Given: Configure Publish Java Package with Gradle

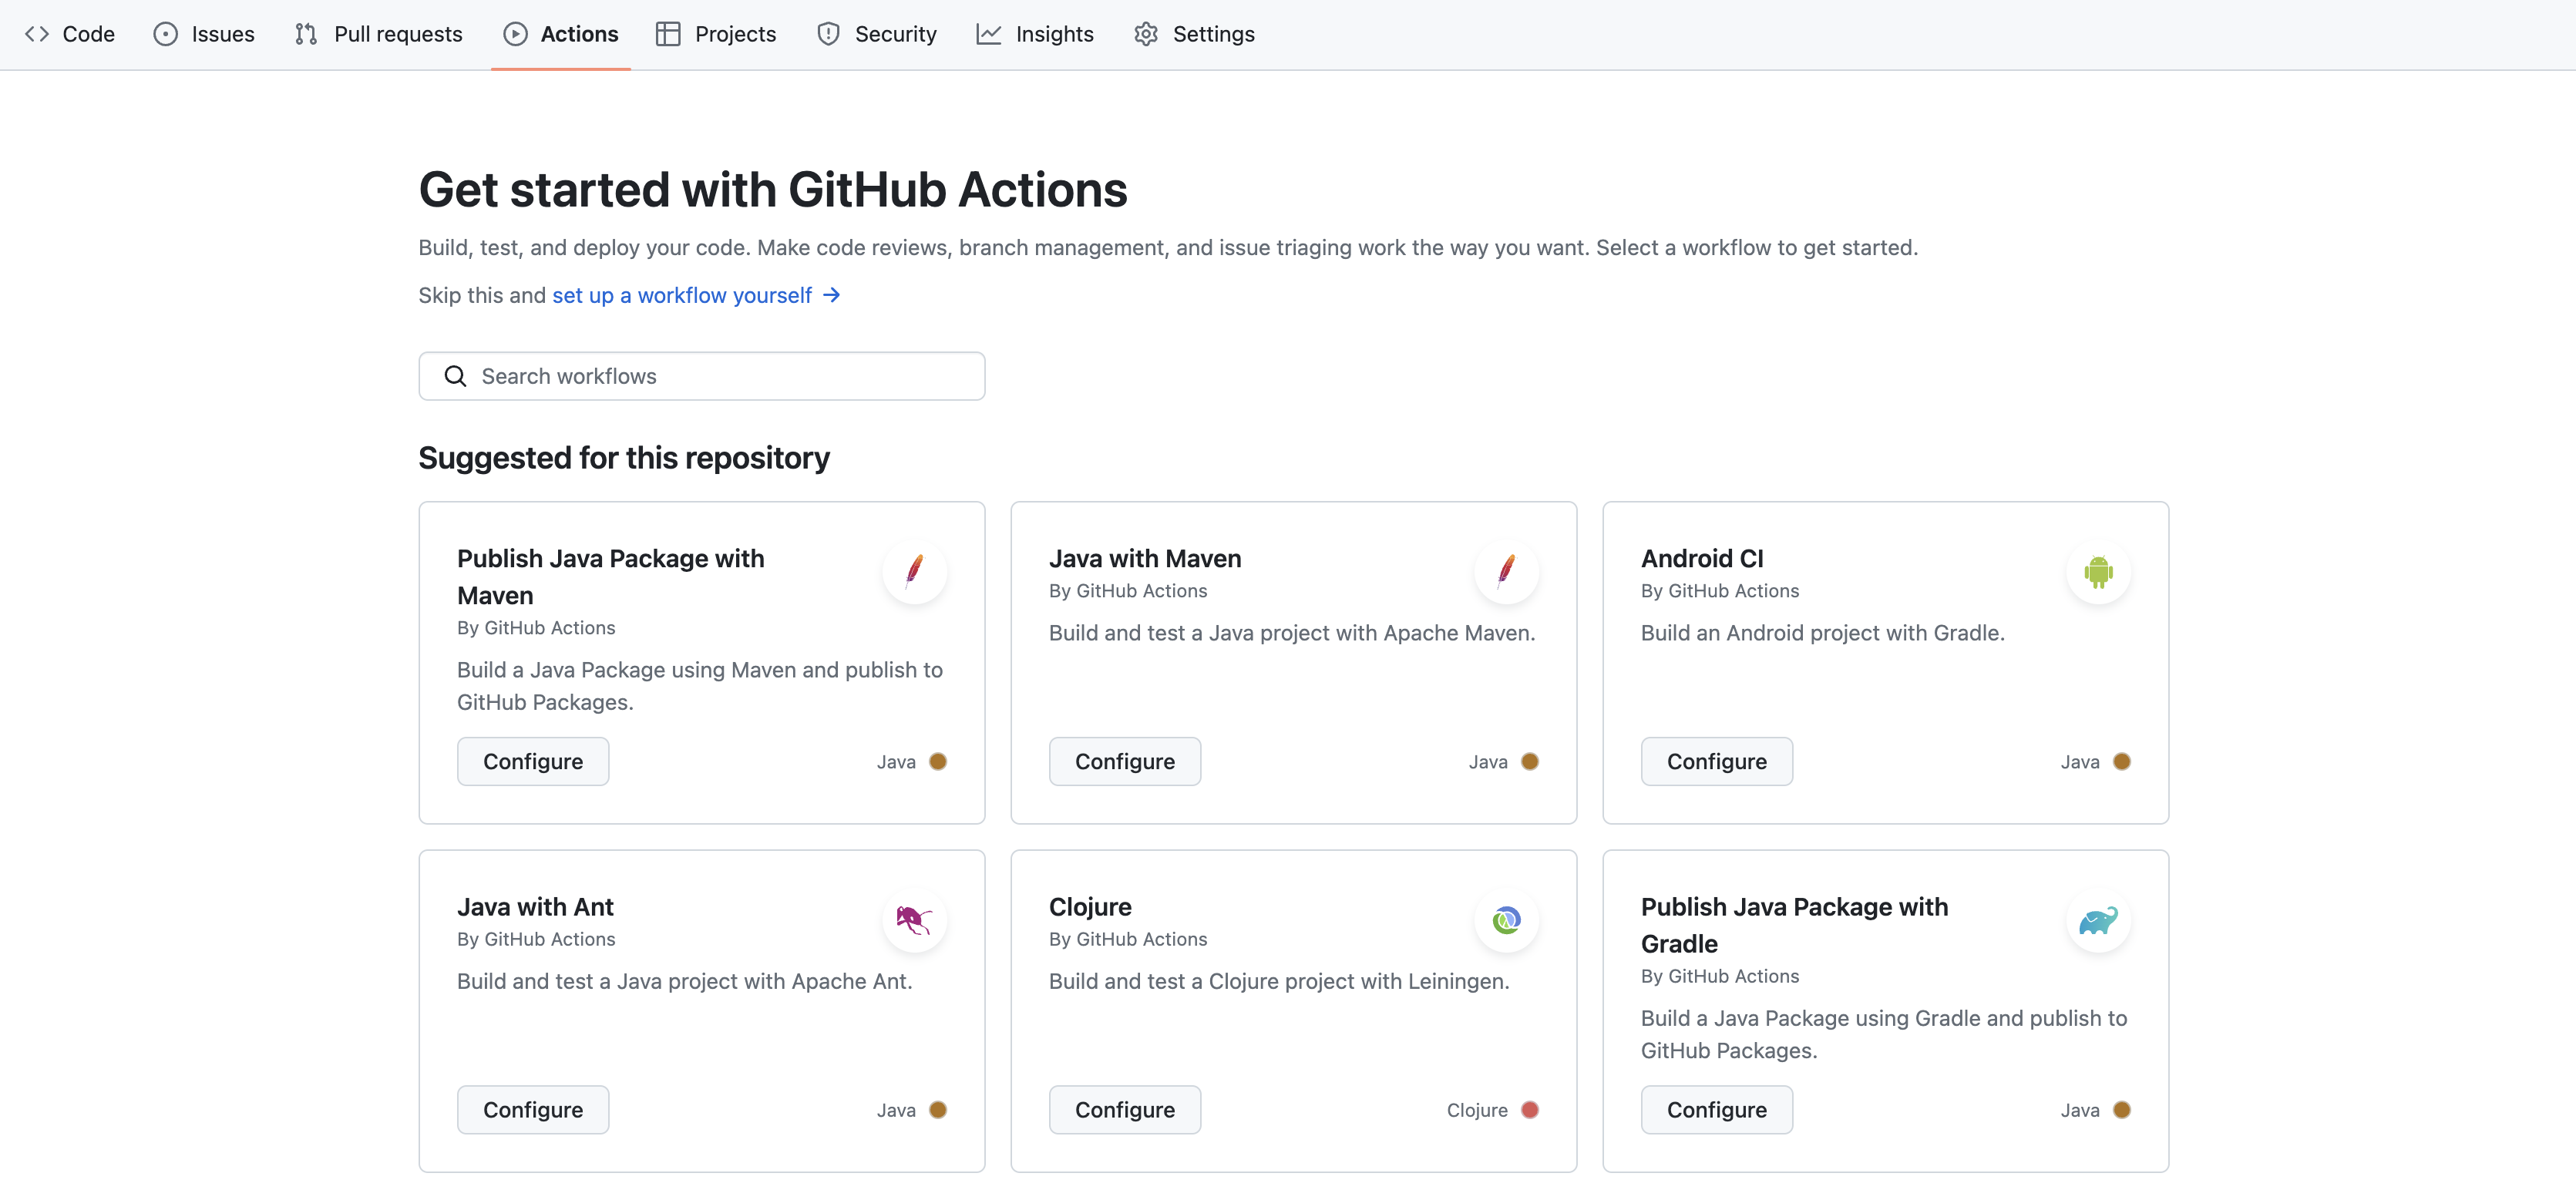Looking at the screenshot, I should [x=1717, y=1109].
